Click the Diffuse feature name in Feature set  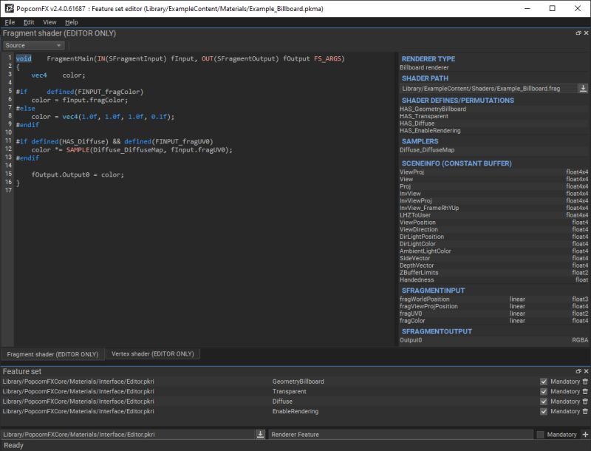(282, 401)
